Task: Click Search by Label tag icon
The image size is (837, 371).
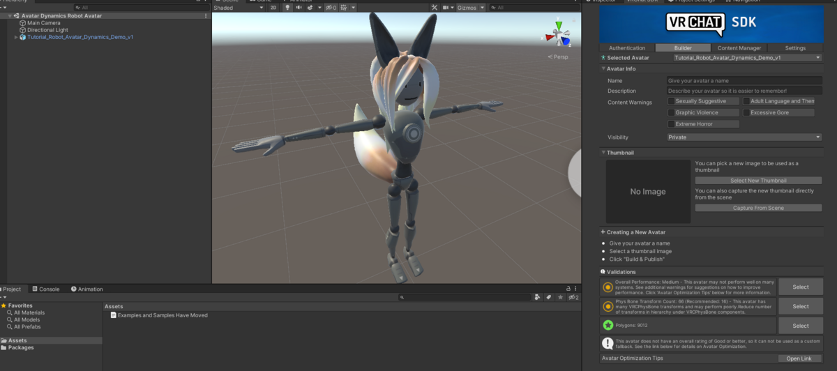Action: point(549,297)
